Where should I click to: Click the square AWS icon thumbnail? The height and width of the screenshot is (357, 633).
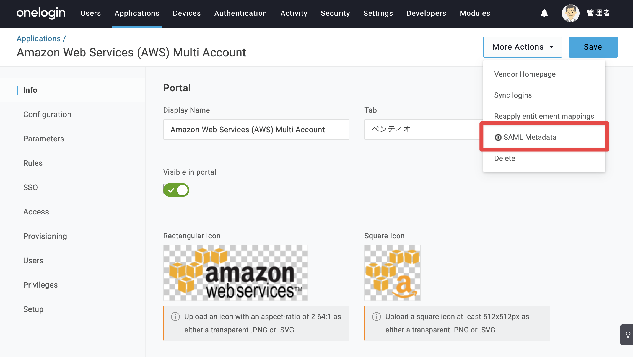pyautogui.click(x=392, y=273)
